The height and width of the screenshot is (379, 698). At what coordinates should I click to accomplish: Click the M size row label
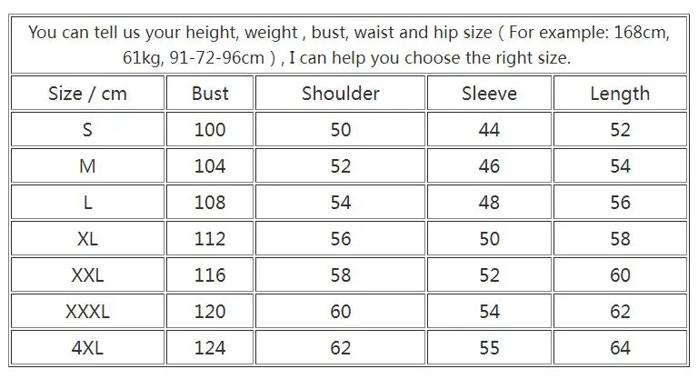point(87,166)
